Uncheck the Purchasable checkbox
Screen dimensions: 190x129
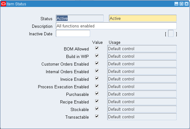click(x=97, y=94)
